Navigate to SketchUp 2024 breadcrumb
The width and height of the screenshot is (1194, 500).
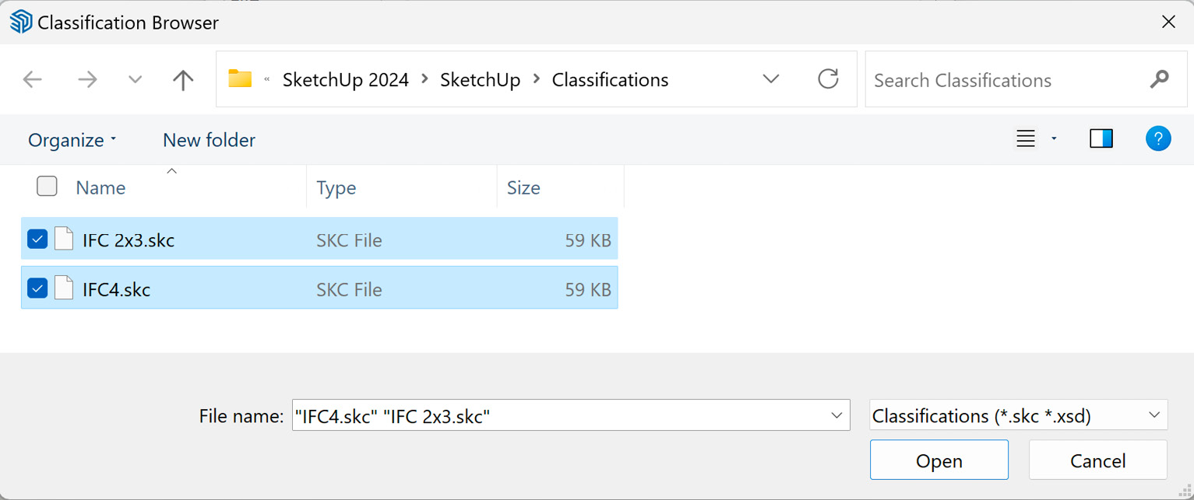(x=346, y=80)
